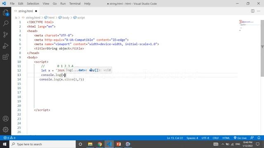The height and width of the screenshot is (148, 264).
Task: Change language mode via HTML item
Action: pos(226,138)
